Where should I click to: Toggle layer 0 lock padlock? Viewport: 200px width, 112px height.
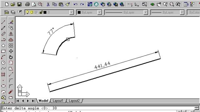pyautogui.click(x=41, y=12)
